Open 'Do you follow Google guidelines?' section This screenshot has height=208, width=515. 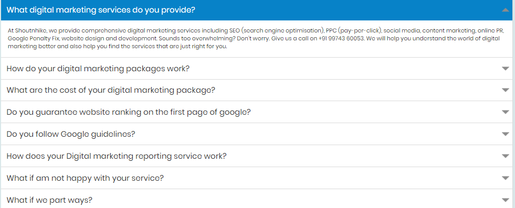257,134
